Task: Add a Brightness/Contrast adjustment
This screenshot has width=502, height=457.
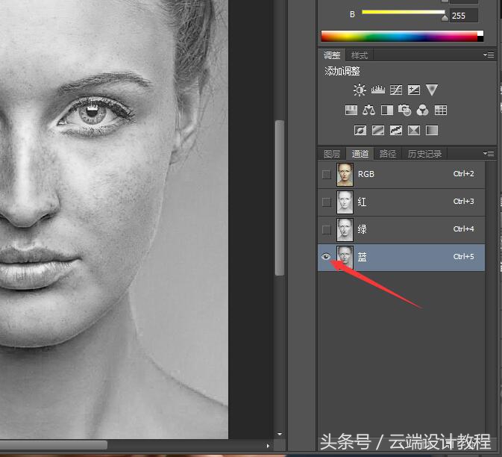Action: pos(360,90)
